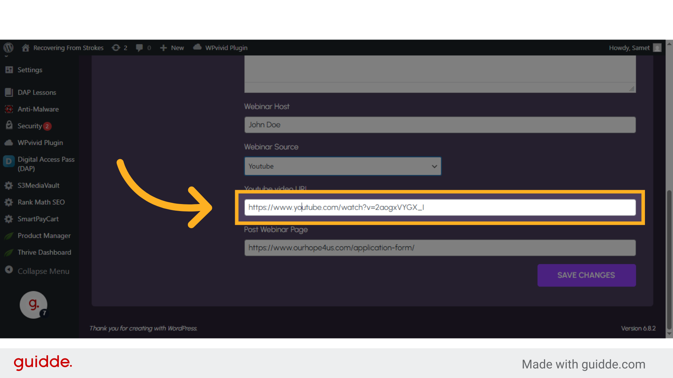The height and width of the screenshot is (378, 673).
Task: Click the Rank Math SEO gear icon
Action: coord(9,202)
